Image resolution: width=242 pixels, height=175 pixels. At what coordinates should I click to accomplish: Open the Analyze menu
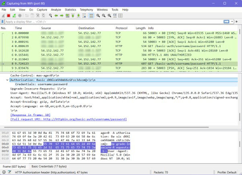tap(56, 9)
